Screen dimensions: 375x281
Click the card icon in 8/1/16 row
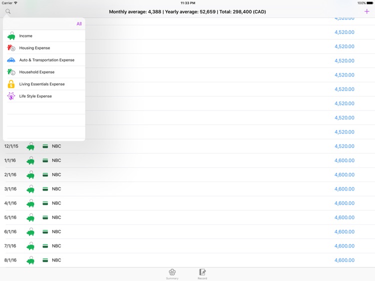click(x=45, y=260)
